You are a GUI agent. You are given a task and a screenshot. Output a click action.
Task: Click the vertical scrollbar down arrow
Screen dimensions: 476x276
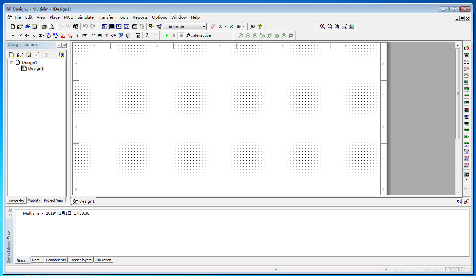458,192
